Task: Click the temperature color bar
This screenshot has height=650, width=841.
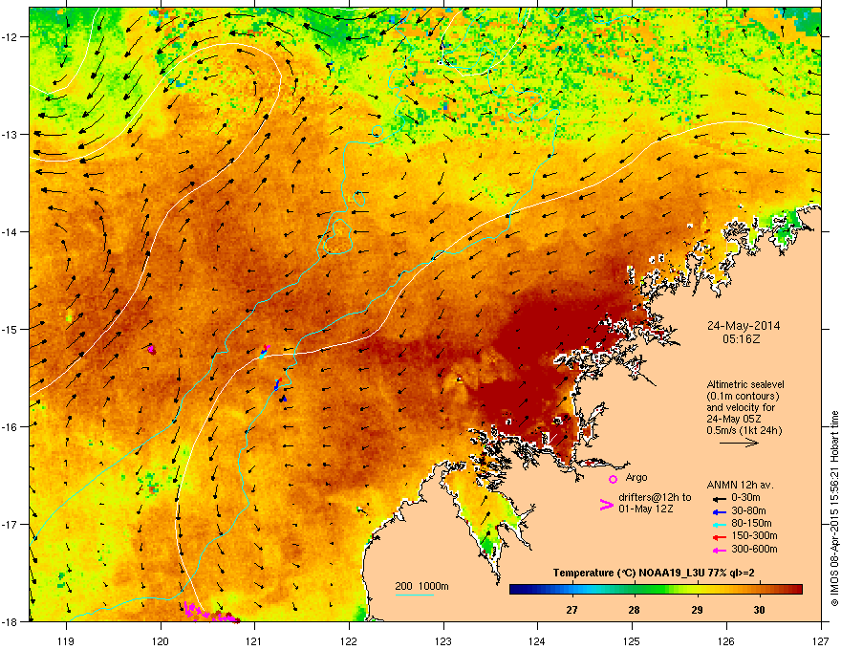Action: tap(656, 590)
